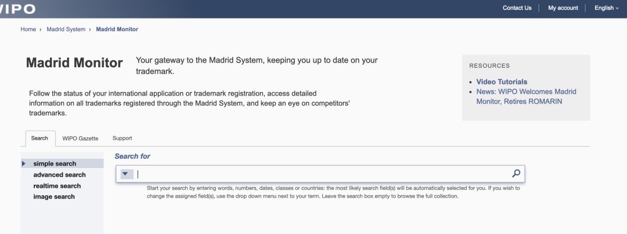
Task: Open My account
Action: tap(563, 8)
